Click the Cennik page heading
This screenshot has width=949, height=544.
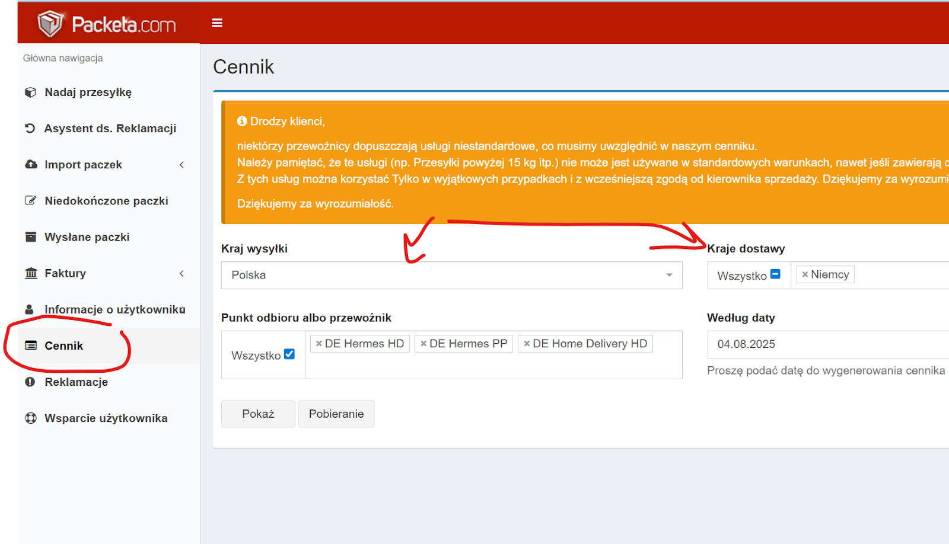point(244,67)
